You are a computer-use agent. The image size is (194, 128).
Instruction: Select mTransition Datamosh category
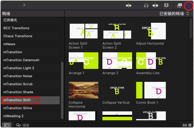tap(30, 60)
